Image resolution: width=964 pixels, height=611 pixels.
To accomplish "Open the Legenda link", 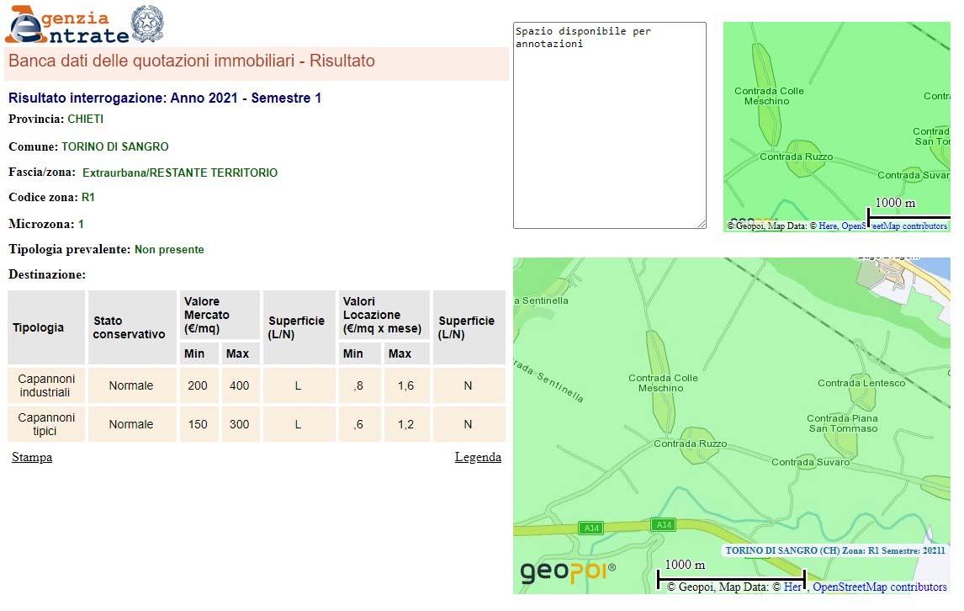I will 478,457.
